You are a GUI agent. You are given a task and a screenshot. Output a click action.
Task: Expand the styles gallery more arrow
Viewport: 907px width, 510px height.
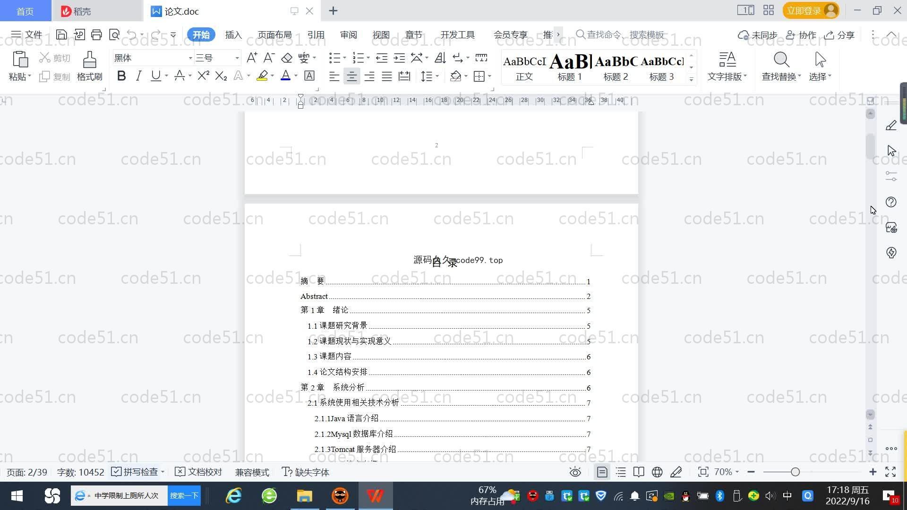(692, 79)
